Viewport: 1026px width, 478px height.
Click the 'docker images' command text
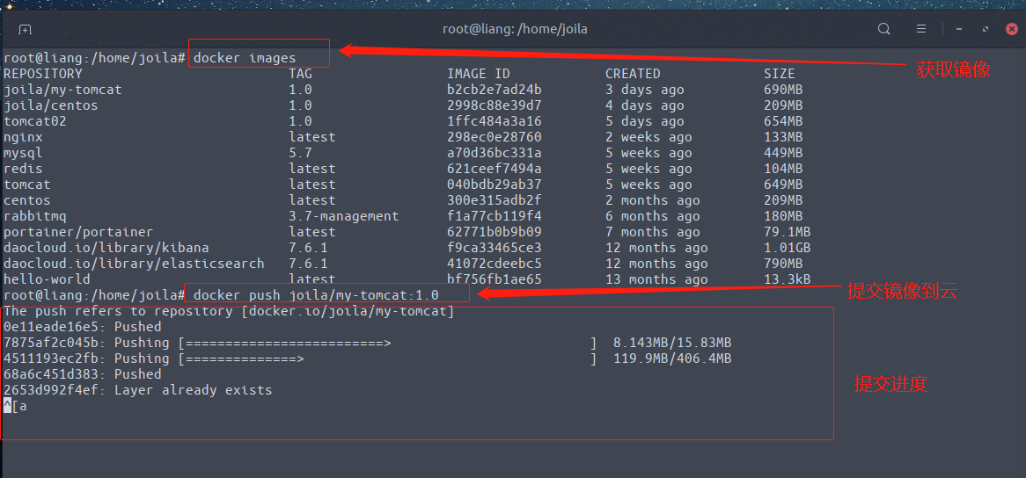245,58
